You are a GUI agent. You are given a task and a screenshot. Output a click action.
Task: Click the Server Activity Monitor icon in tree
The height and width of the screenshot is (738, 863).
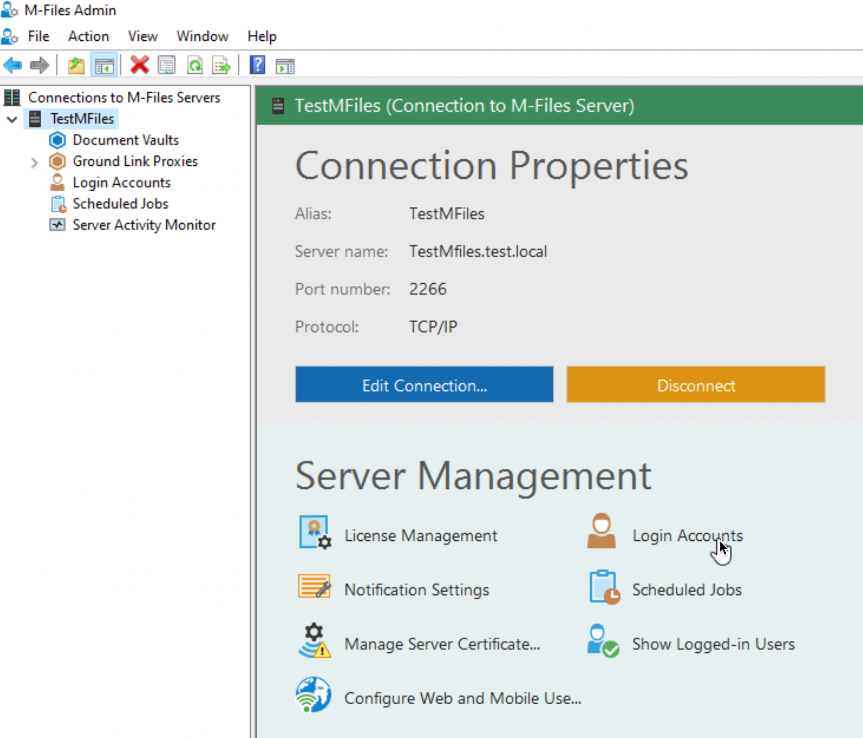[x=57, y=225]
